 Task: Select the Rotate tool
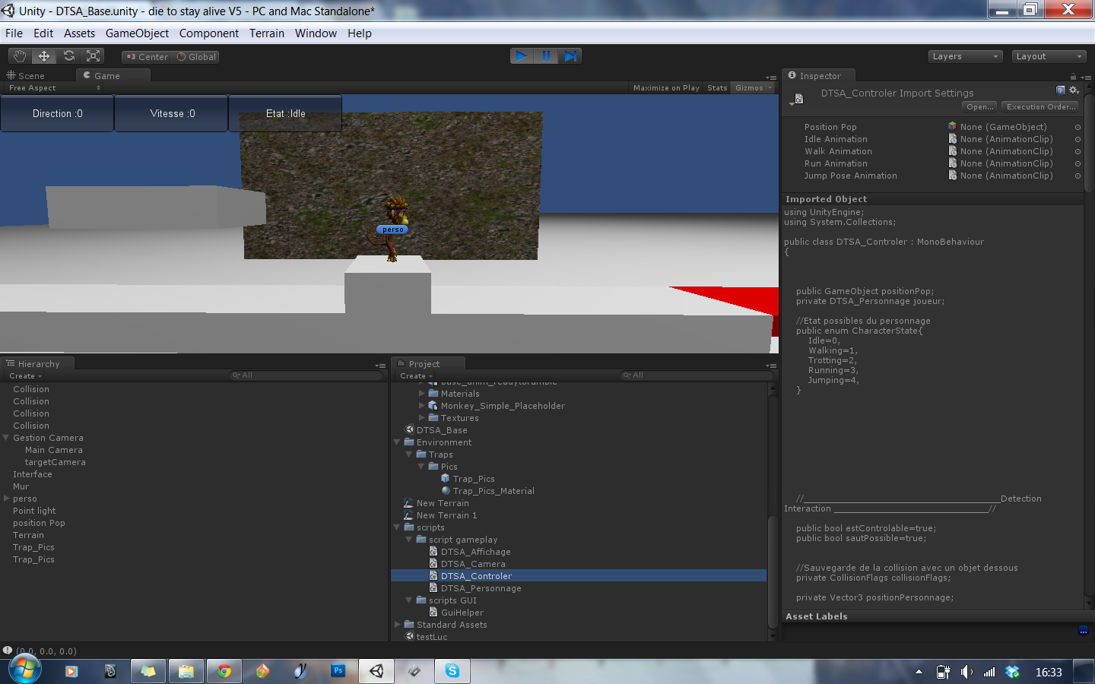point(69,56)
